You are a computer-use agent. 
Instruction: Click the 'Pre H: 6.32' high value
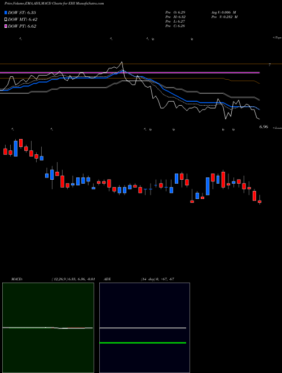pyautogui.click(x=175, y=17)
